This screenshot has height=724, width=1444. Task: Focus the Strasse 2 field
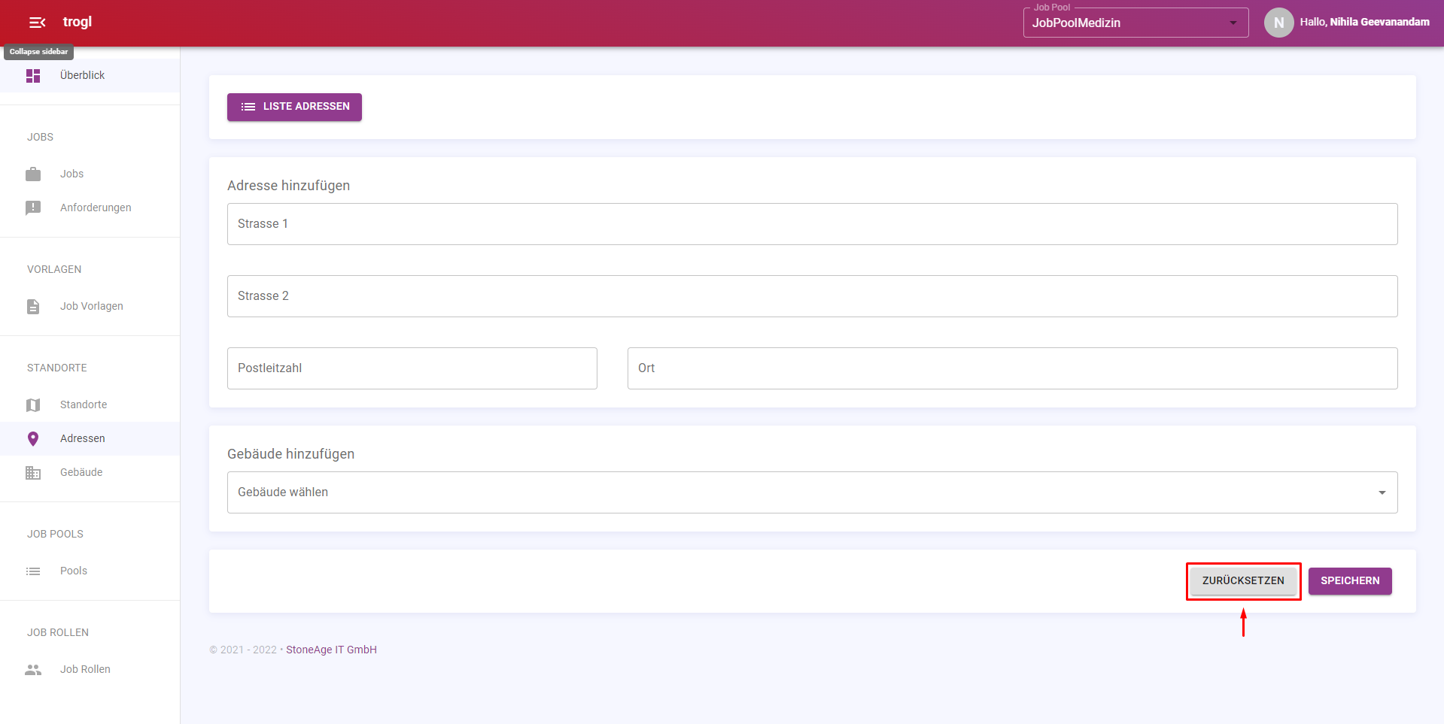(812, 296)
